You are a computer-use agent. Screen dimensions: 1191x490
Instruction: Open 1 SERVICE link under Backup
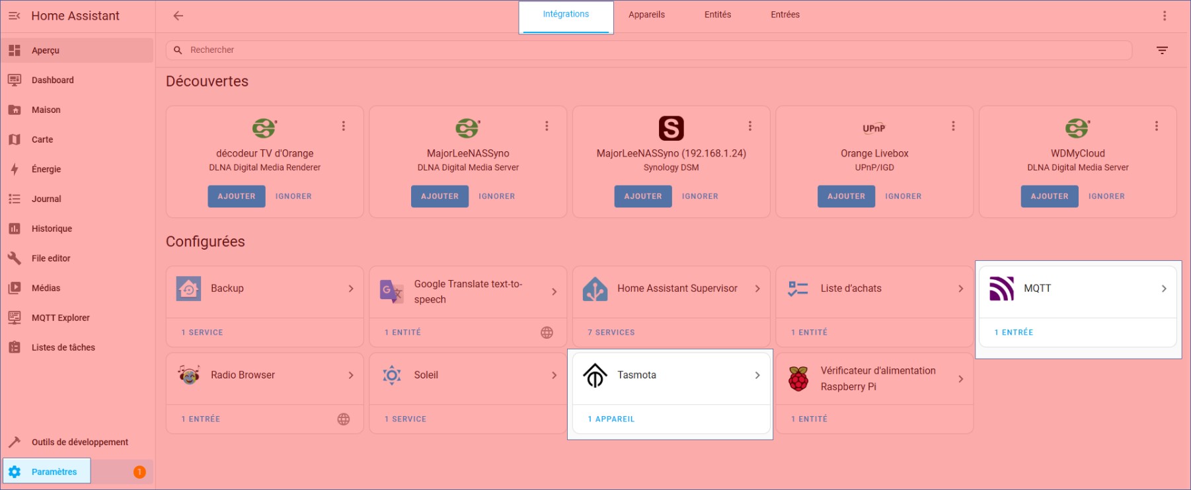(202, 333)
